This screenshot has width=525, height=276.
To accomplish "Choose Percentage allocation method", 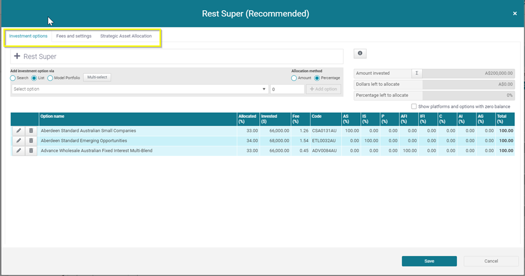I will coord(317,78).
